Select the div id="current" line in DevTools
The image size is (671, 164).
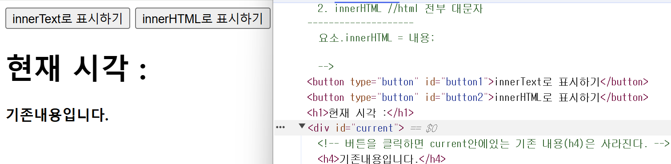[355, 128]
